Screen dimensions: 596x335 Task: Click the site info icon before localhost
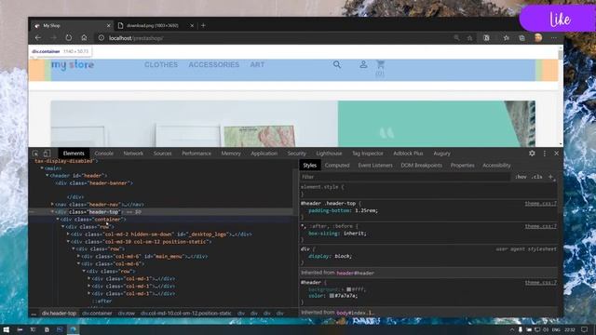tap(102, 38)
